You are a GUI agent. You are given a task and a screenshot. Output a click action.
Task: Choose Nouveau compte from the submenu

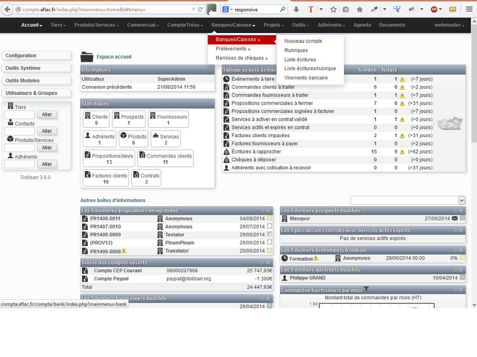[303, 41]
